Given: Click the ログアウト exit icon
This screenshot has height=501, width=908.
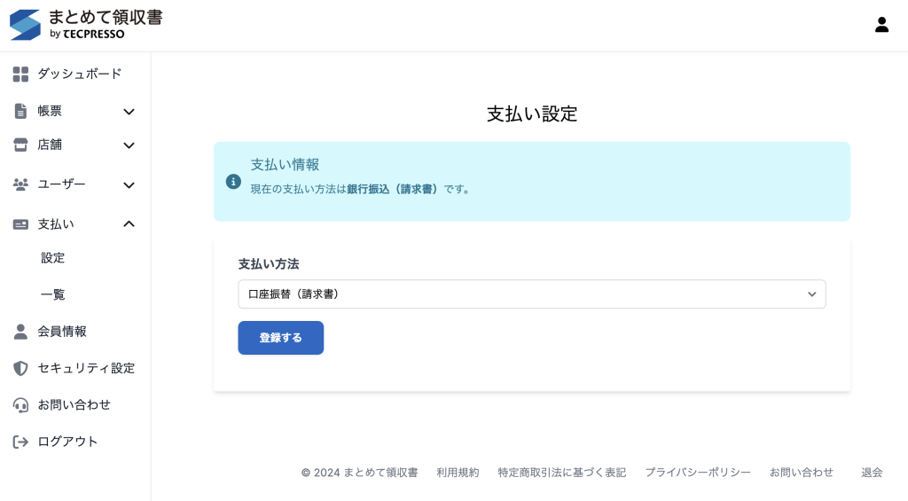Looking at the screenshot, I should [x=20, y=442].
